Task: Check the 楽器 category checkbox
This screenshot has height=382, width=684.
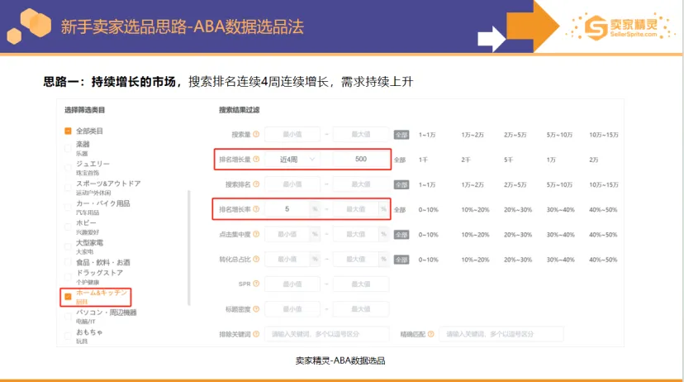Action: 68,148
